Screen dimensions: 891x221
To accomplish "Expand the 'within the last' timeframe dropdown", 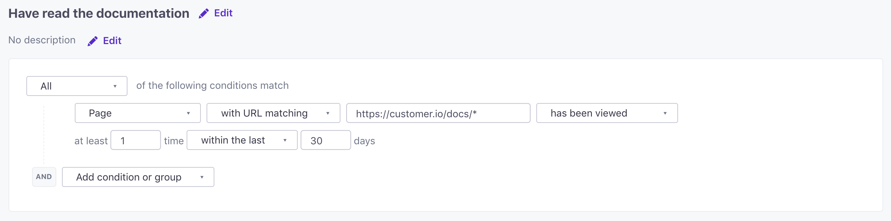I will 242,140.
